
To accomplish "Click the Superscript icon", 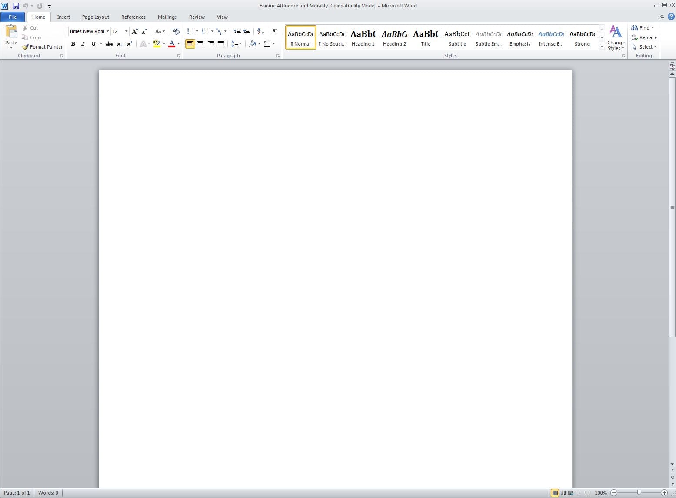I will [x=129, y=44].
